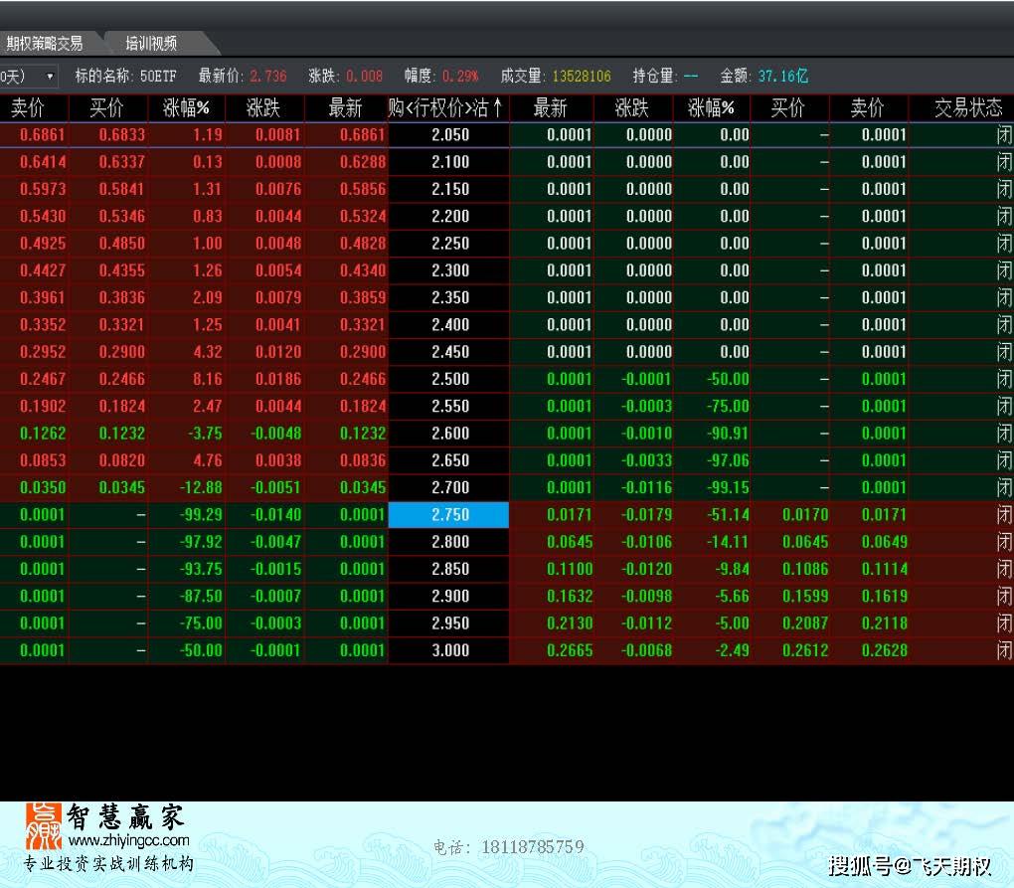Image resolution: width=1014 pixels, height=888 pixels.
Task: Open the www.zhiyingcc.com website link
Action: [128, 841]
